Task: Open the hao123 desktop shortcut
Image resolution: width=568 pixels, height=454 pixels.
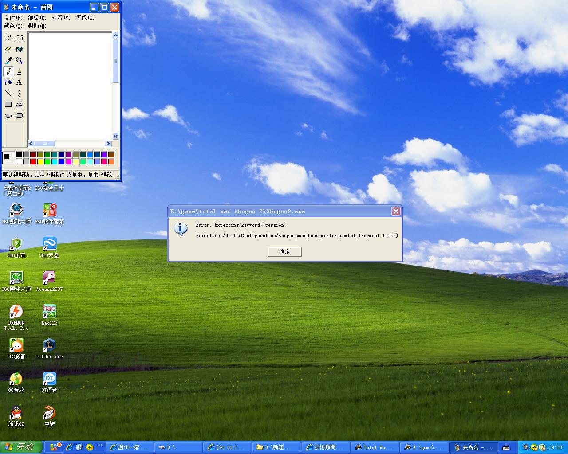Action: coord(49,315)
